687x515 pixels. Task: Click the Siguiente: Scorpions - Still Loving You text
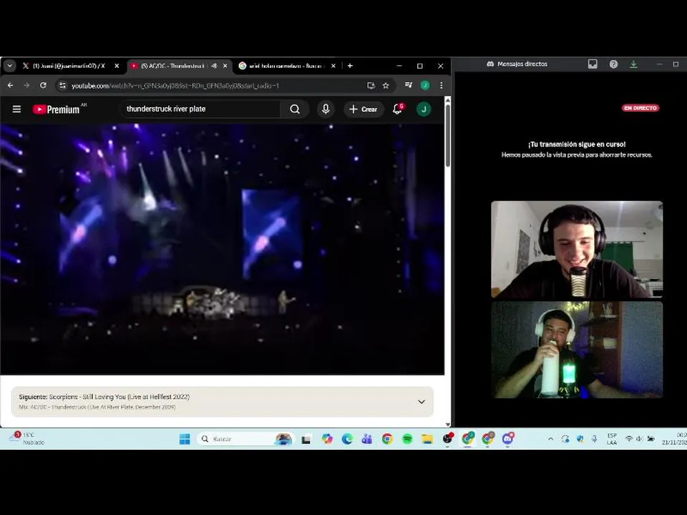[104, 397]
